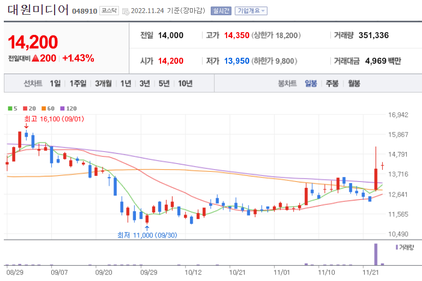Switch to 월봉 monthly candle chart
This screenshot has width=422, height=281.
click(354, 83)
